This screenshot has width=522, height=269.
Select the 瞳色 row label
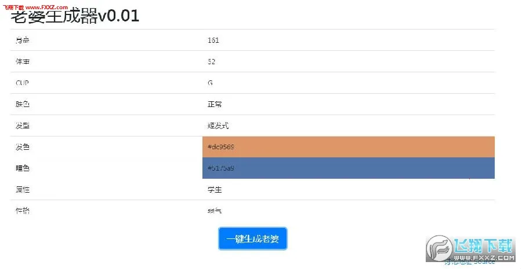click(23, 168)
